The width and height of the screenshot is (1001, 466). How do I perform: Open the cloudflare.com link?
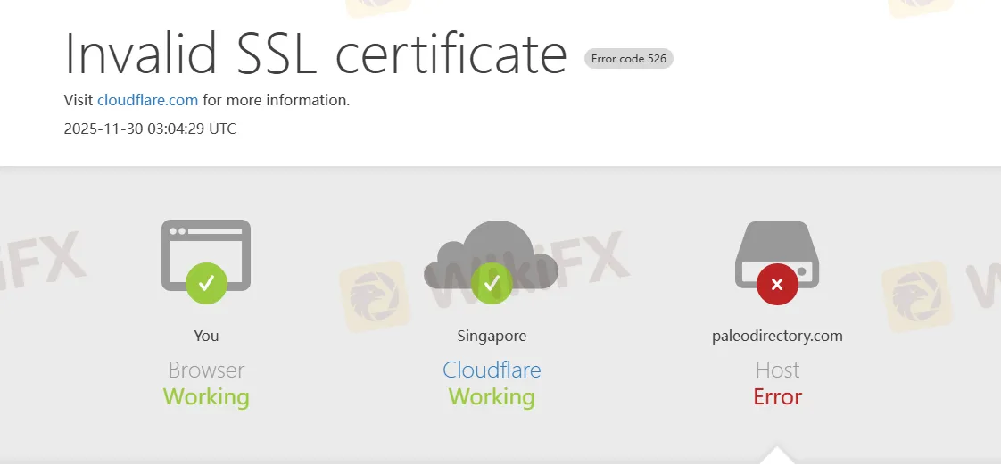(x=147, y=100)
